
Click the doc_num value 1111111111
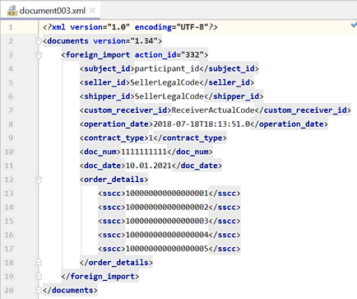(144, 152)
